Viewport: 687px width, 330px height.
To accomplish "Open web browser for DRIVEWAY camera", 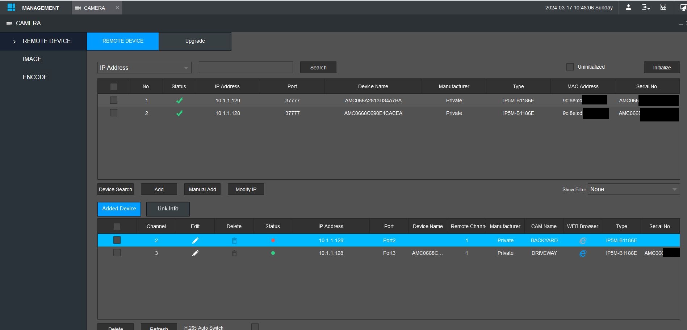I will tap(583, 253).
